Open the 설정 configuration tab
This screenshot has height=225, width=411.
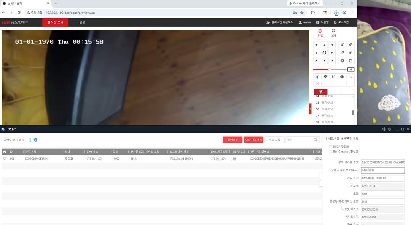82,22
